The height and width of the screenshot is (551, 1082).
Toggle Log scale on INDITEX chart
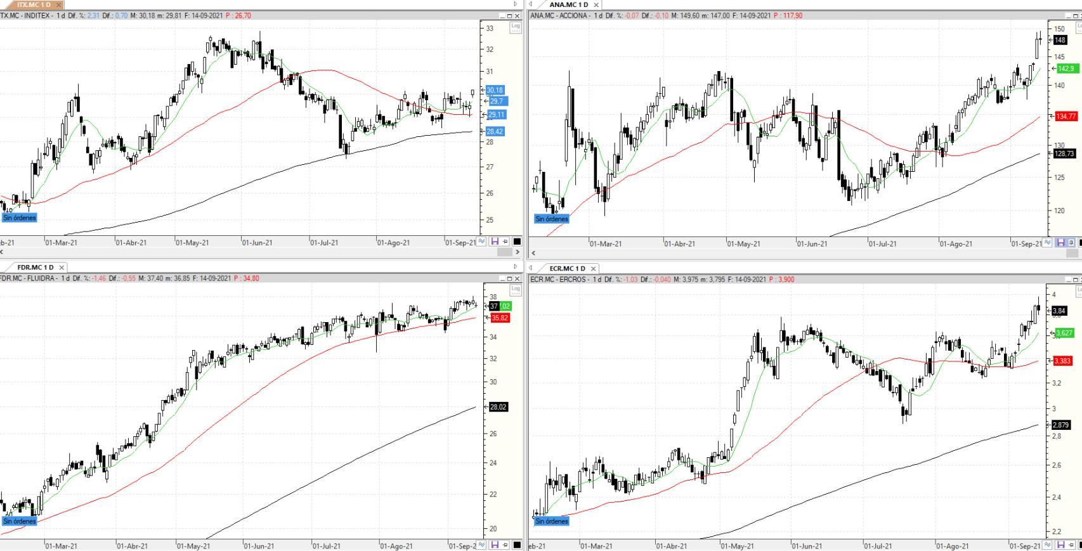click(516, 27)
